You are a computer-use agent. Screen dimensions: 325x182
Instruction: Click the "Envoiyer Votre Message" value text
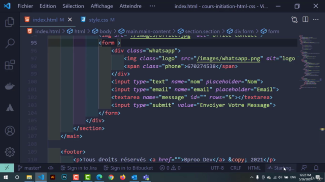pyautogui.click(x=235, y=105)
